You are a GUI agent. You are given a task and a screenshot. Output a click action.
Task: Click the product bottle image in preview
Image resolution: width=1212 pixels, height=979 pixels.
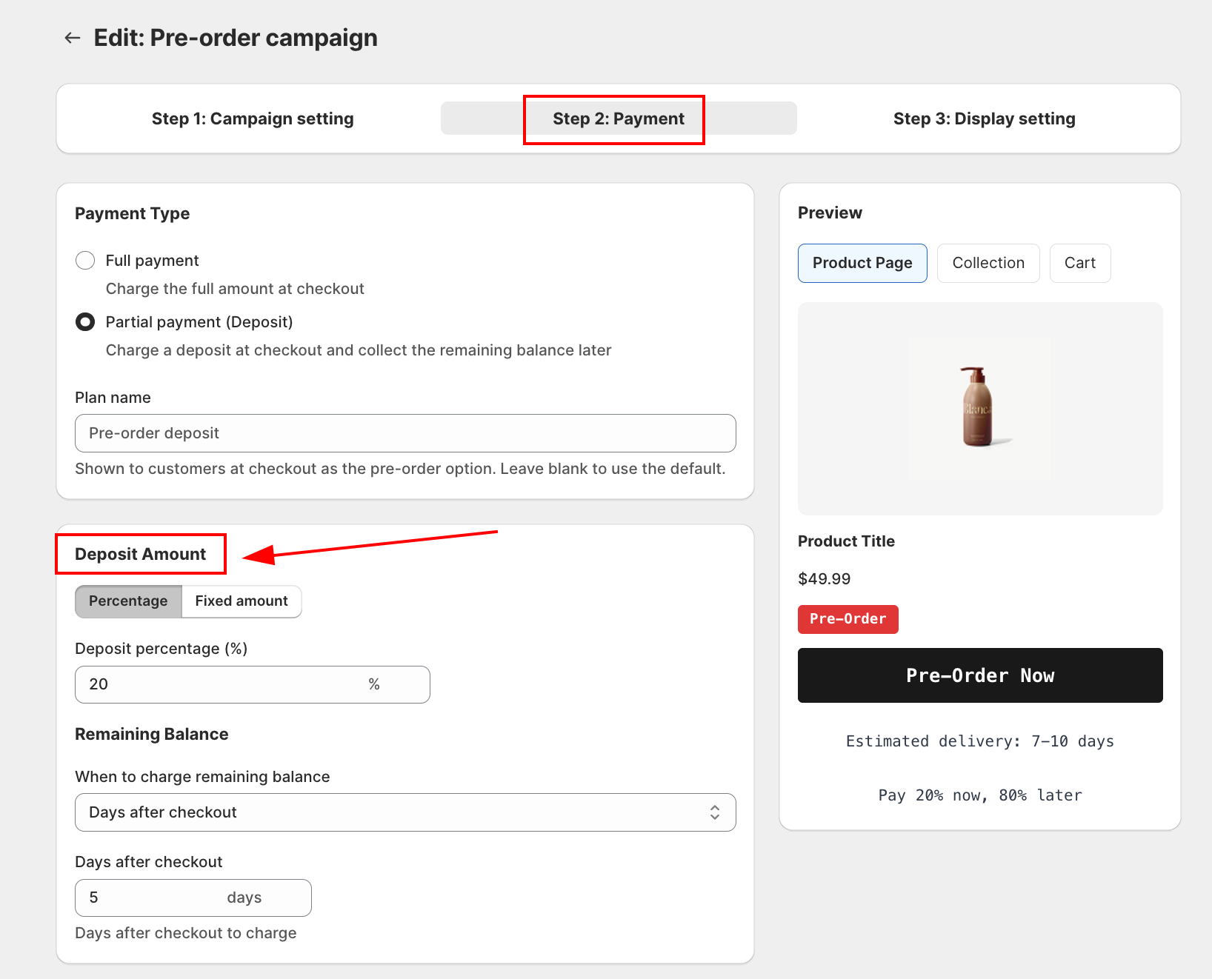(x=979, y=408)
